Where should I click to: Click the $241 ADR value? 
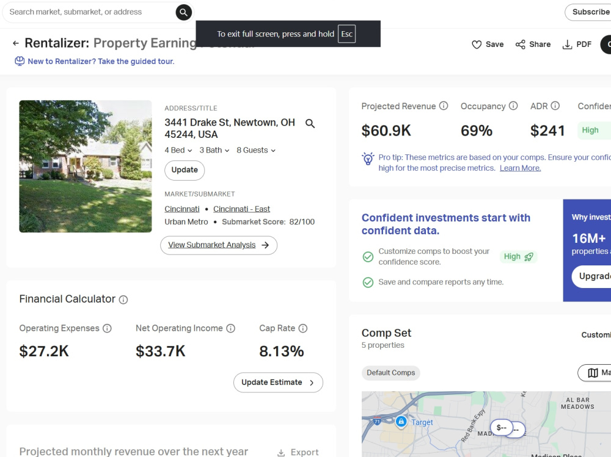tap(547, 131)
